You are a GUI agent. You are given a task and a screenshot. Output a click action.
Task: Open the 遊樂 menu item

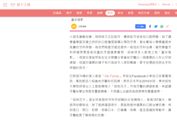pyautogui.click(x=100, y=13)
